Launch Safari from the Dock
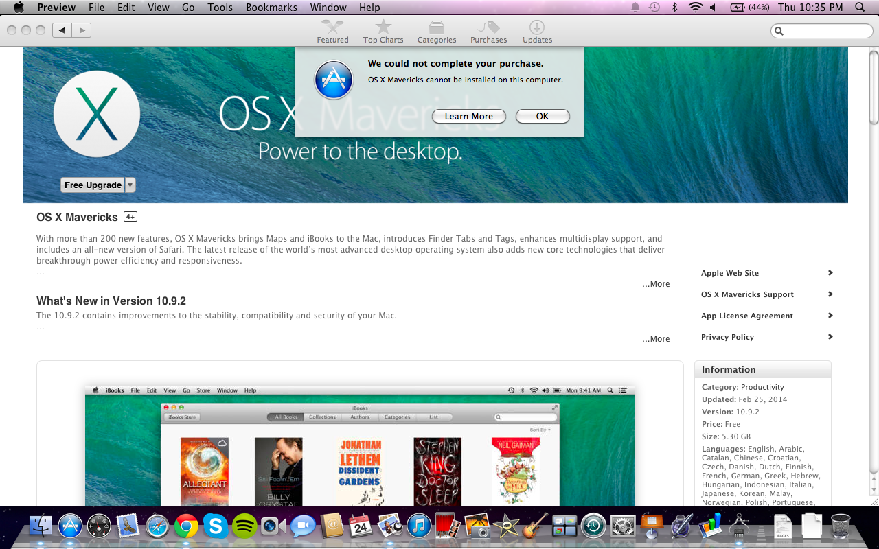 click(x=157, y=526)
